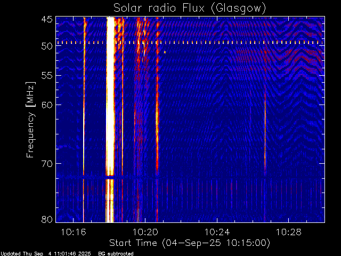This screenshot has width=341, height=256.
Task: Click the "Frequency [MHz]" axis label
Action: 30,119
